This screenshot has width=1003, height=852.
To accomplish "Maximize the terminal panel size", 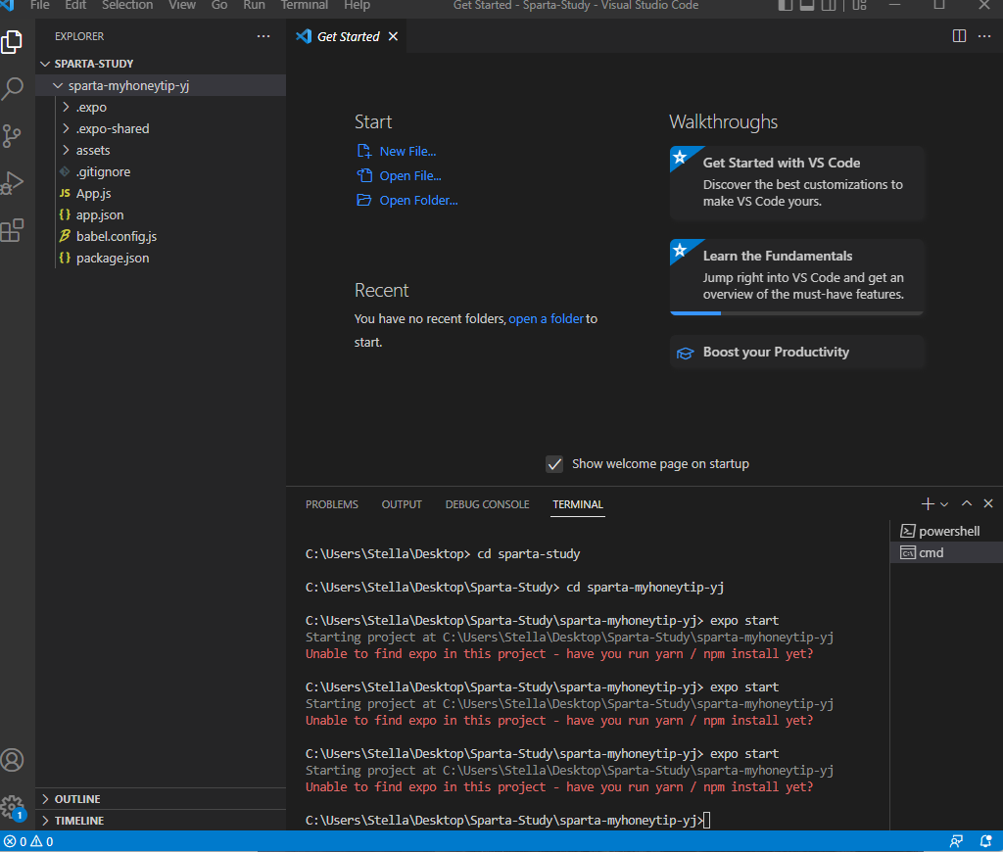I will [967, 504].
